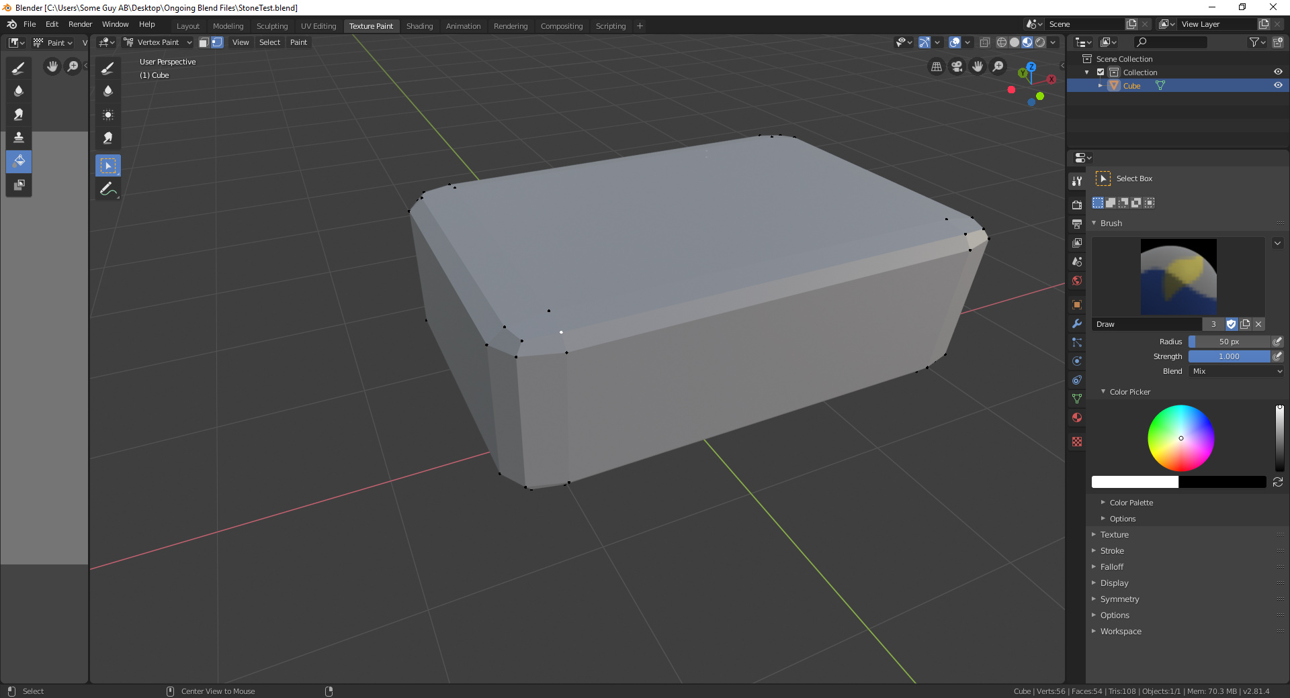The image size is (1290, 698).
Task: Pick a color on the color wheel
Action: tap(1181, 438)
